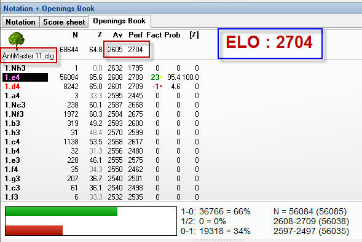The width and height of the screenshot is (362, 242).
Task: Select the highlighted 1.e4 move
Action: click(25, 77)
